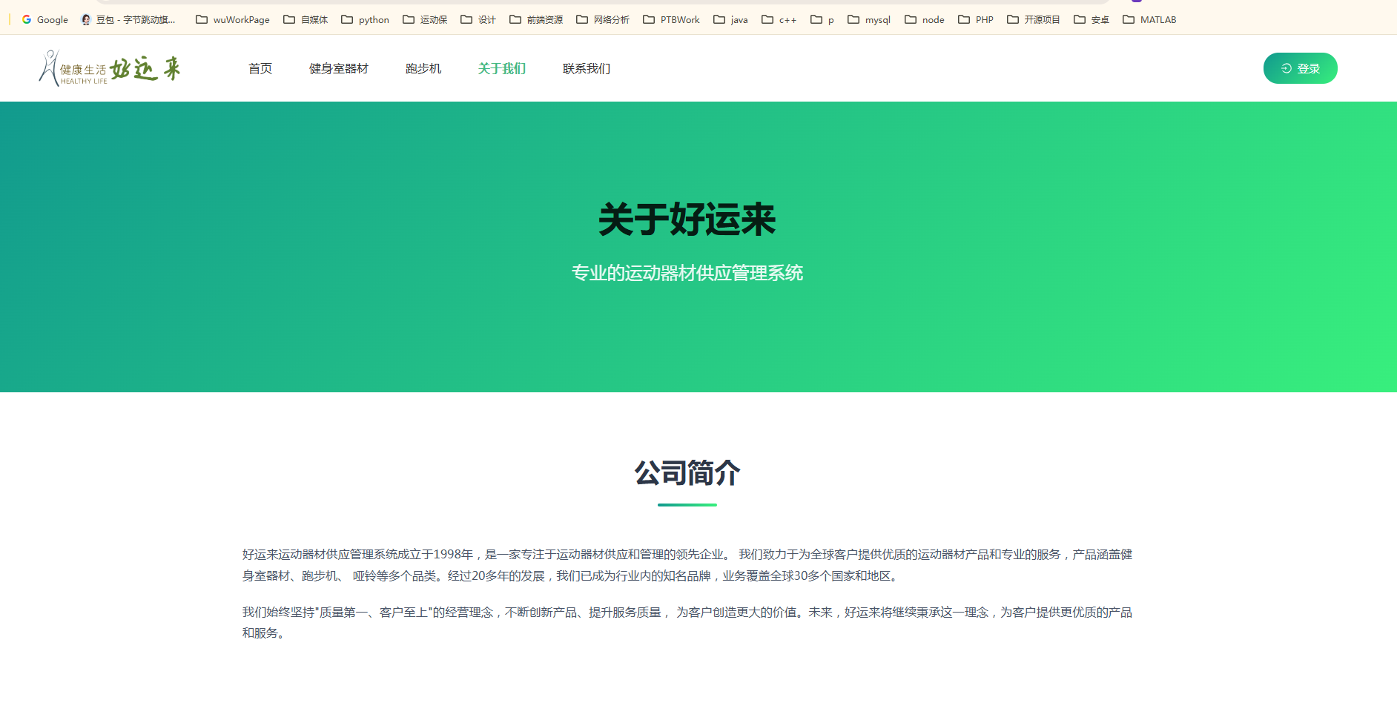The image size is (1397, 703).
Task: Select 首页 in the navigation menu
Action: click(x=260, y=67)
